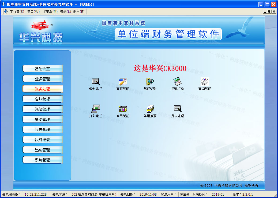Image resolution: width=278 pixels, height=198 pixels.
Task: Click the account set 502 安溪县财政局(非税归集户)
Action: click(x=94, y=194)
